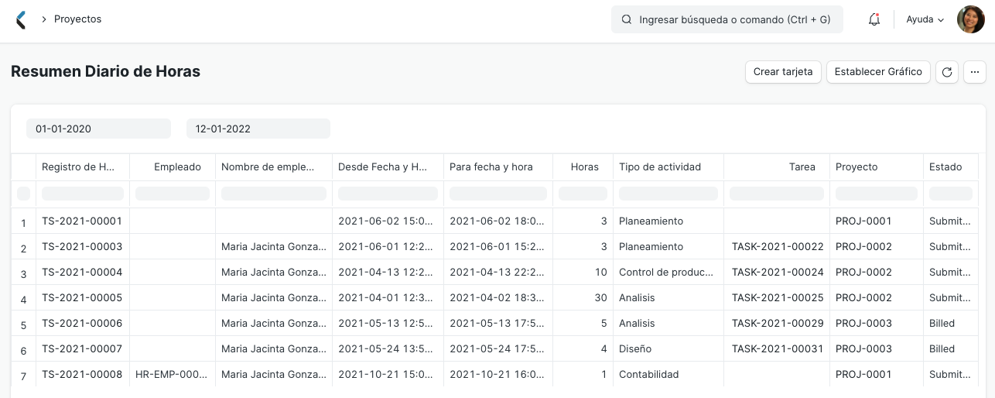The width and height of the screenshot is (995, 398).
Task: Filter the Horas column
Action: pyautogui.click(x=583, y=194)
